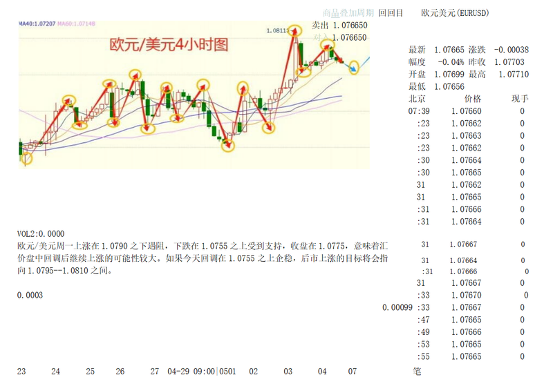Click the MA40:1.07207 indicator label
This screenshot has height=384, width=553.
[x=37, y=23]
